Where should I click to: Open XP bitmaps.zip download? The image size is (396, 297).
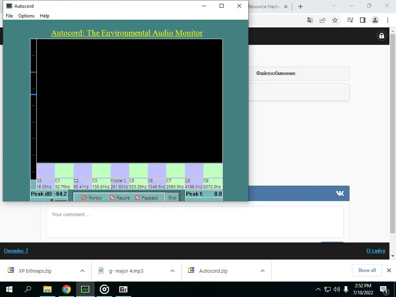[x=35, y=271]
